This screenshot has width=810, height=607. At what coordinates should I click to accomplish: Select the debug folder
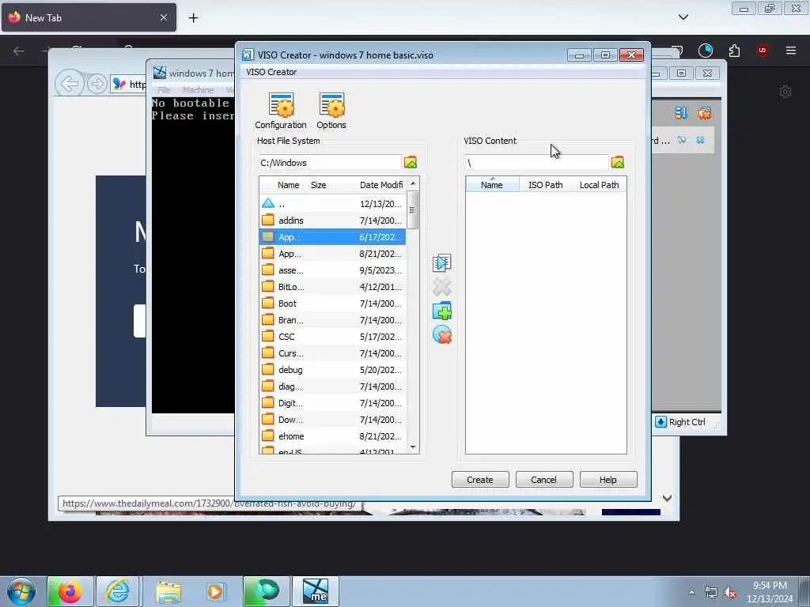pos(332,370)
